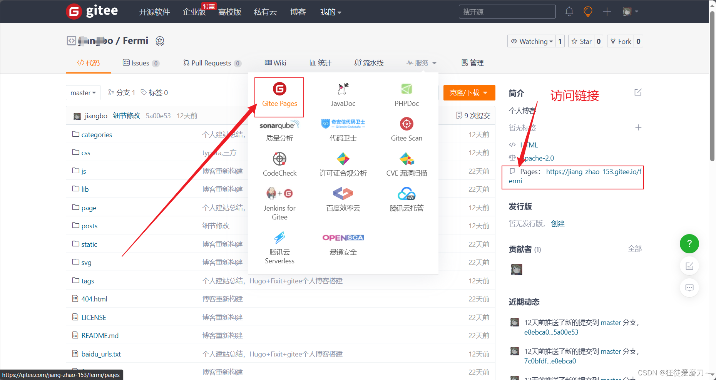Viewport: 716px width, 380px height.
Task: Open notifications bell
Action: tap(569, 12)
